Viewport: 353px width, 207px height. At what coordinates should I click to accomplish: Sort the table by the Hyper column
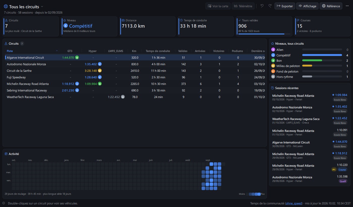pos(93,51)
